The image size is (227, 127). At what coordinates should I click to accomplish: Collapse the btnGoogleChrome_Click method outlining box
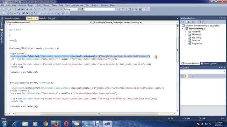pyautogui.click(x=10, y=48)
